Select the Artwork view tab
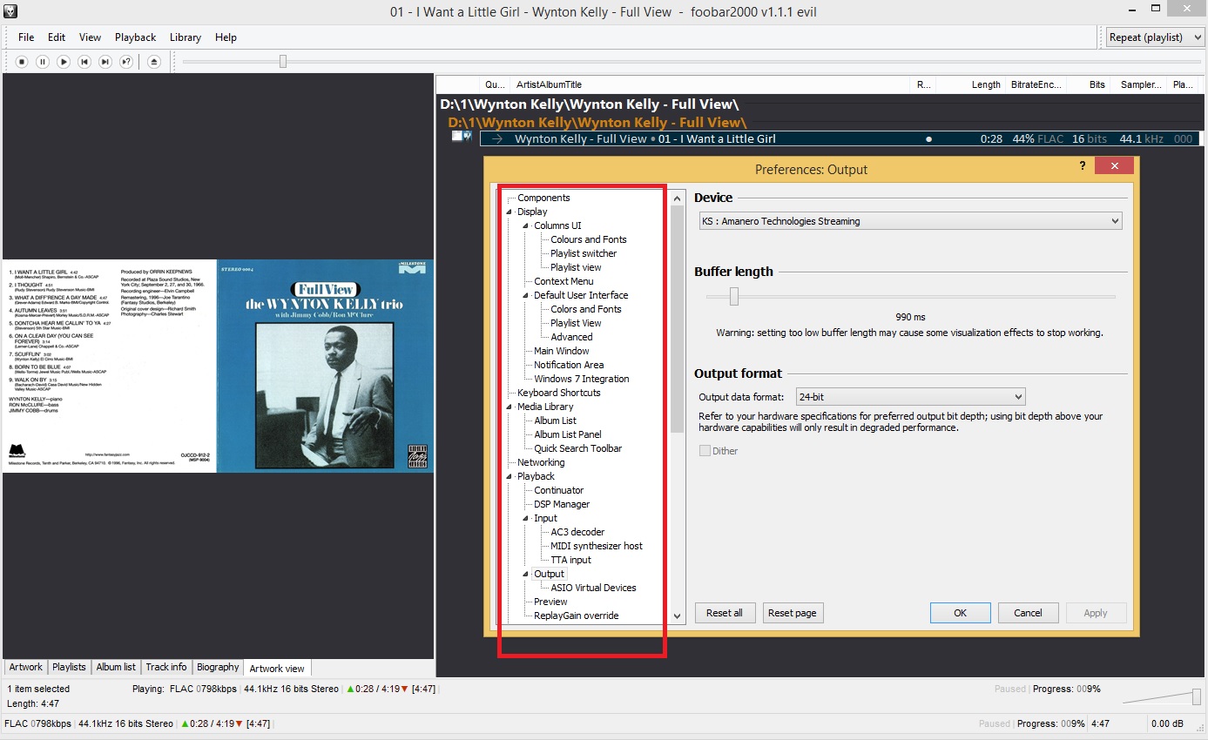Image resolution: width=1208 pixels, height=740 pixels. tap(277, 668)
